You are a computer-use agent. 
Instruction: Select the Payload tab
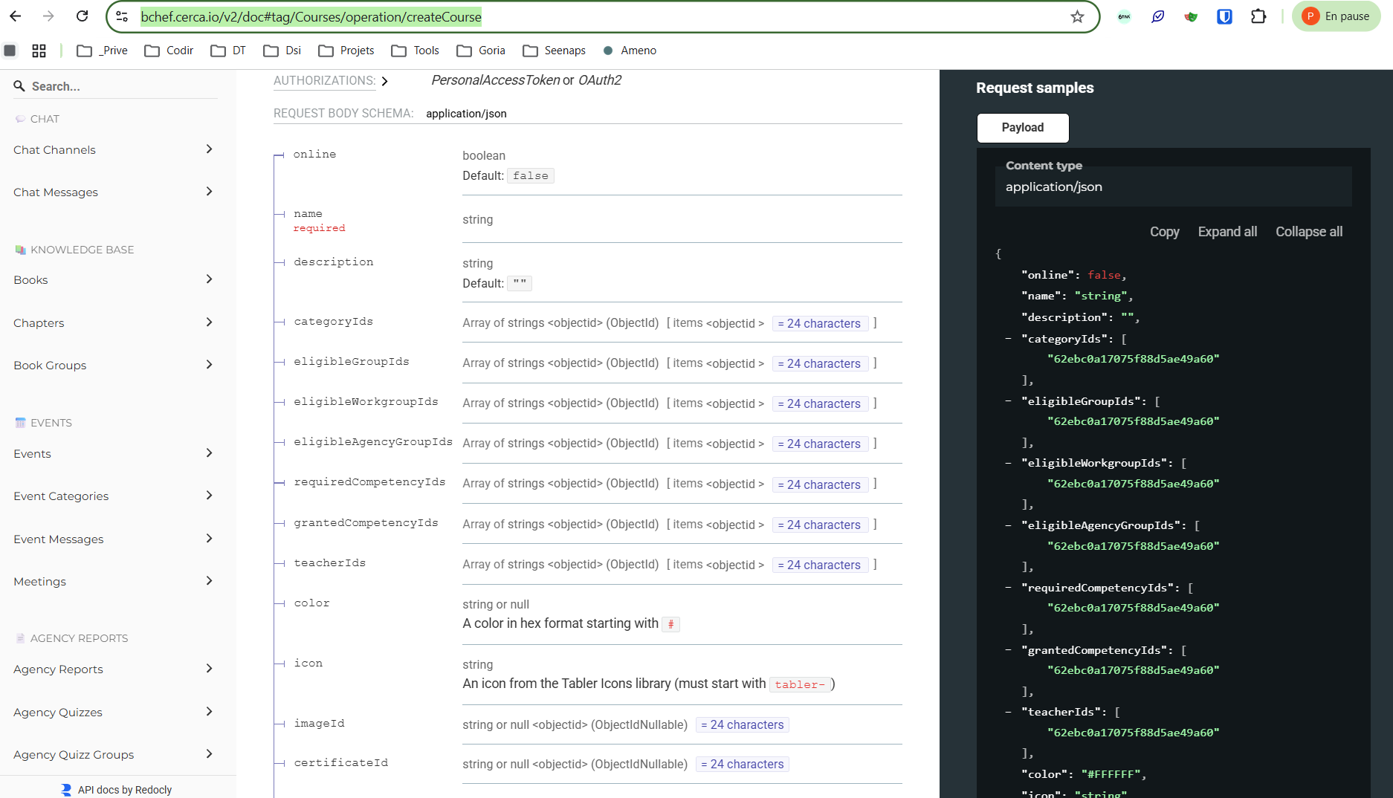click(x=1023, y=128)
